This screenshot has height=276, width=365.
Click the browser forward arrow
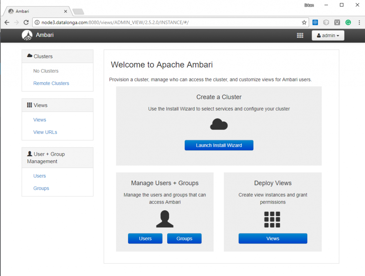pyautogui.click(x=16, y=22)
